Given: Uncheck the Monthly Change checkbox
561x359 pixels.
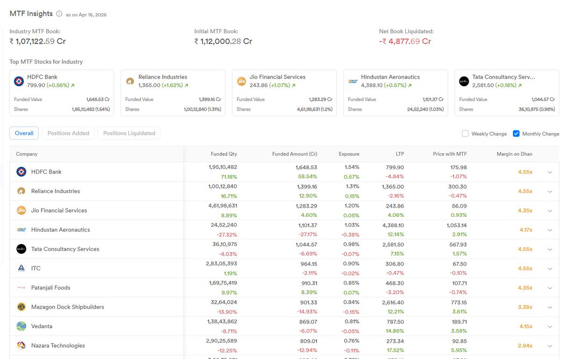Looking at the screenshot, I should pyautogui.click(x=516, y=133).
